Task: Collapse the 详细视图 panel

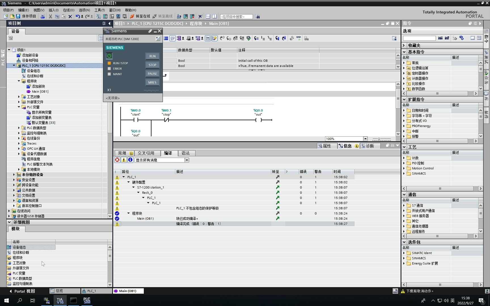Action: (9, 222)
